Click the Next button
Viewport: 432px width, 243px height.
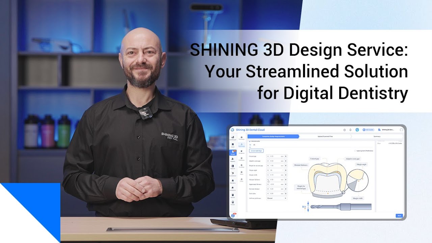point(399,216)
